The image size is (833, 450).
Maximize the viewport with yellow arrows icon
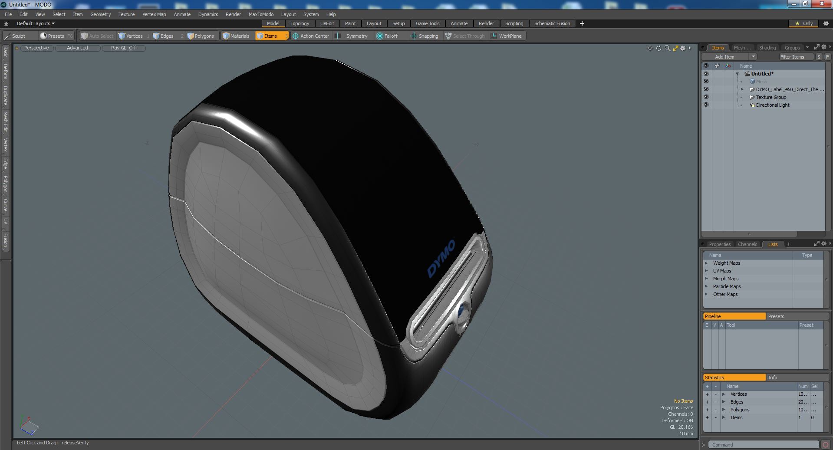point(675,48)
